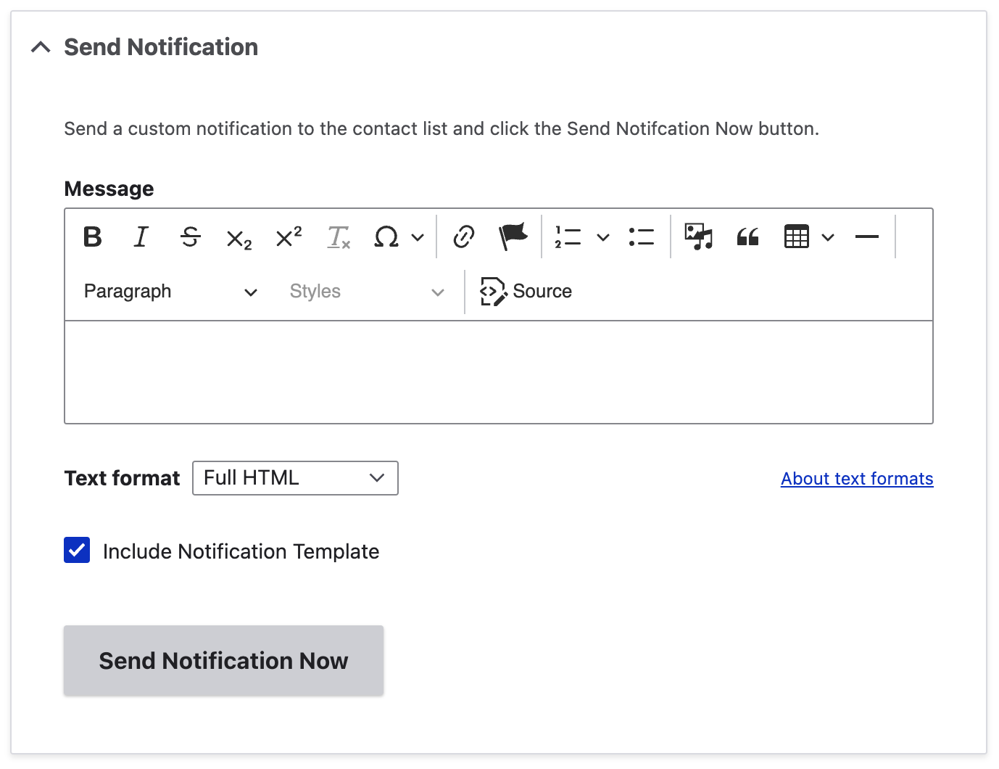The height and width of the screenshot is (769, 999).
Task: Switch to Source editing mode
Action: (526, 292)
